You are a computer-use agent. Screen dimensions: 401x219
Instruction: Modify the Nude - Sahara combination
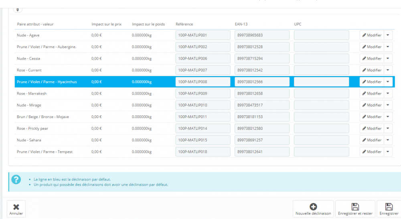(x=372, y=140)
